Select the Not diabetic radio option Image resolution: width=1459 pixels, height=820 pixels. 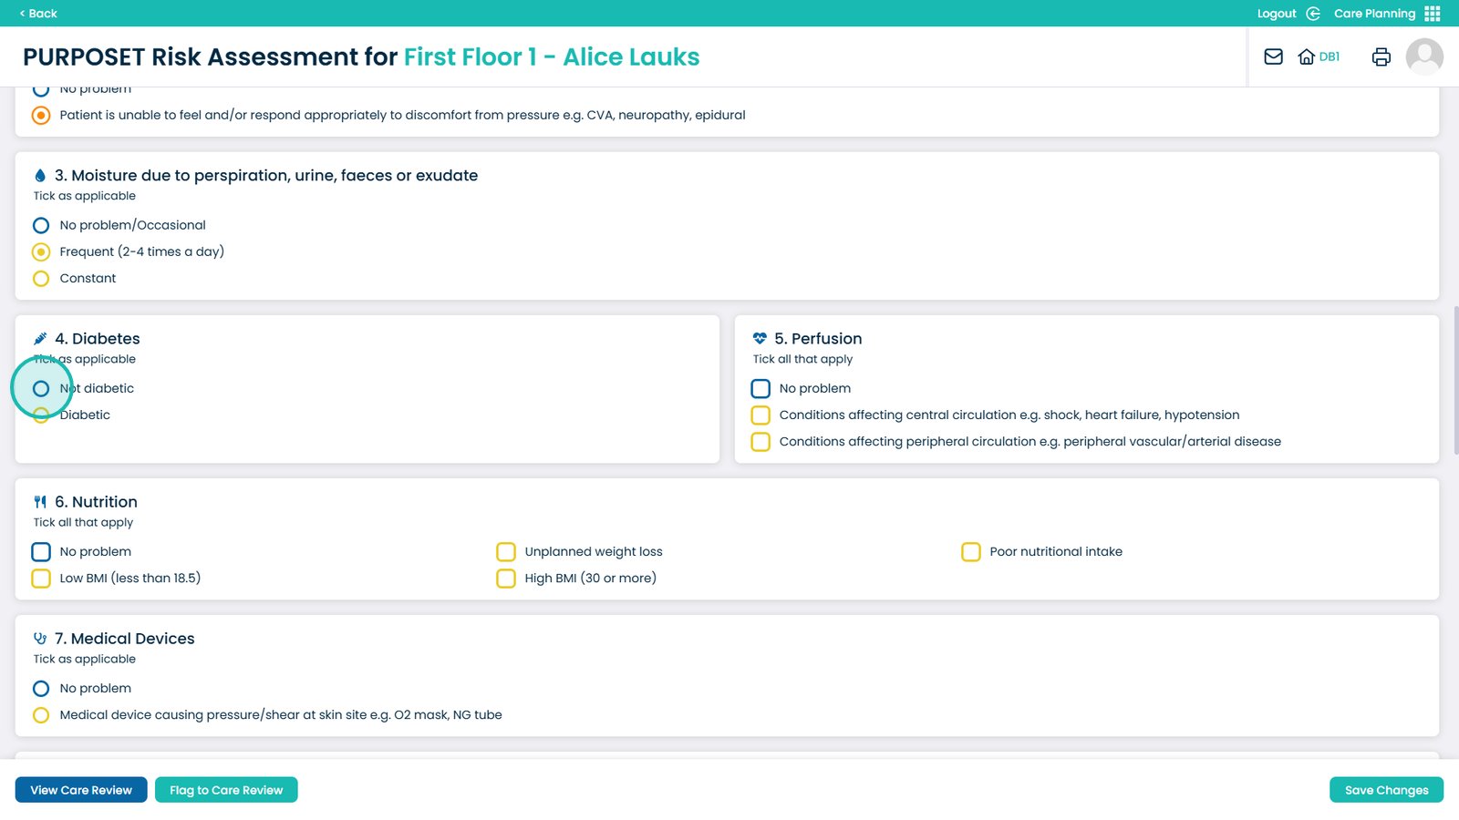tap(41, 388)
